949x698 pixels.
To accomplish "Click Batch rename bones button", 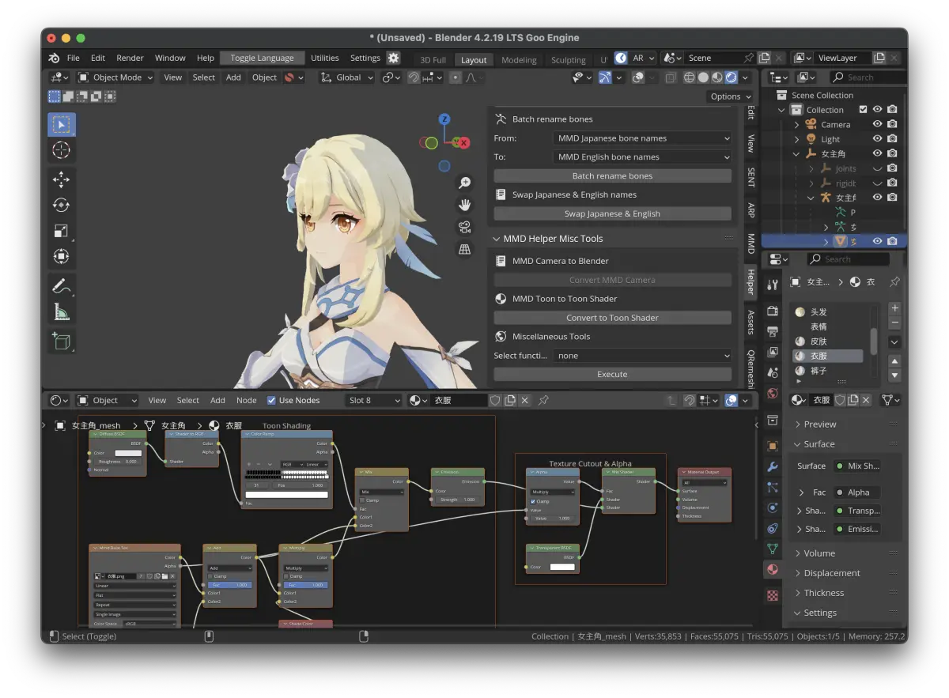I will coord(612,176).
